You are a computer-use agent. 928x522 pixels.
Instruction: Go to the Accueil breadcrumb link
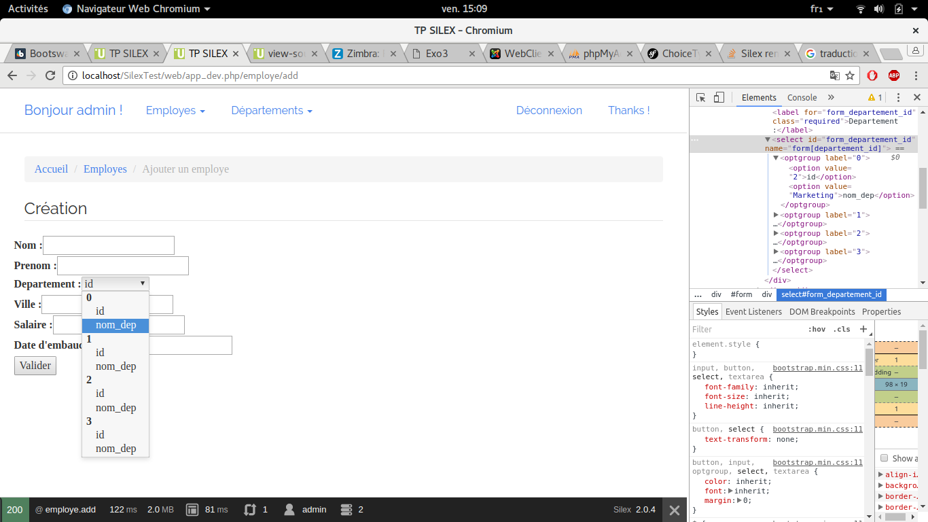[x=52, y=169]
